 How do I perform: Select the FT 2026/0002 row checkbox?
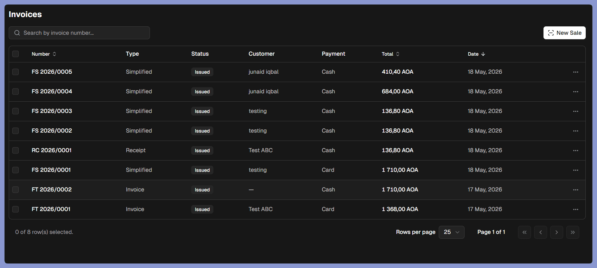coord(15,189)
